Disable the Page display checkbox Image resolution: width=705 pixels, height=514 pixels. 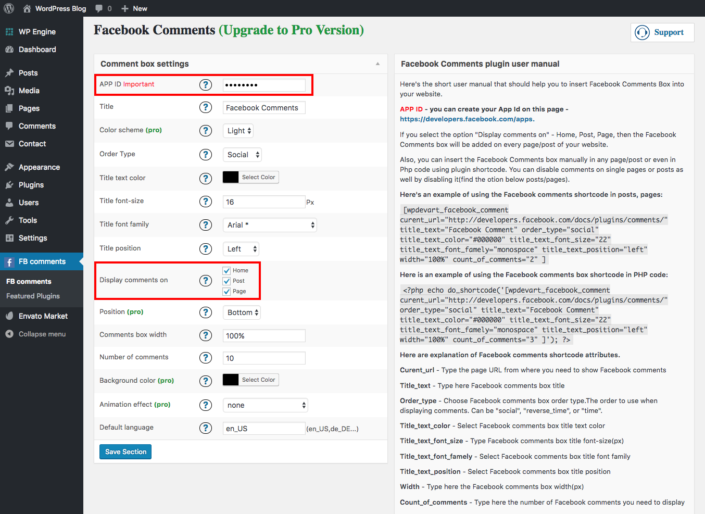(x=226, y=291)
